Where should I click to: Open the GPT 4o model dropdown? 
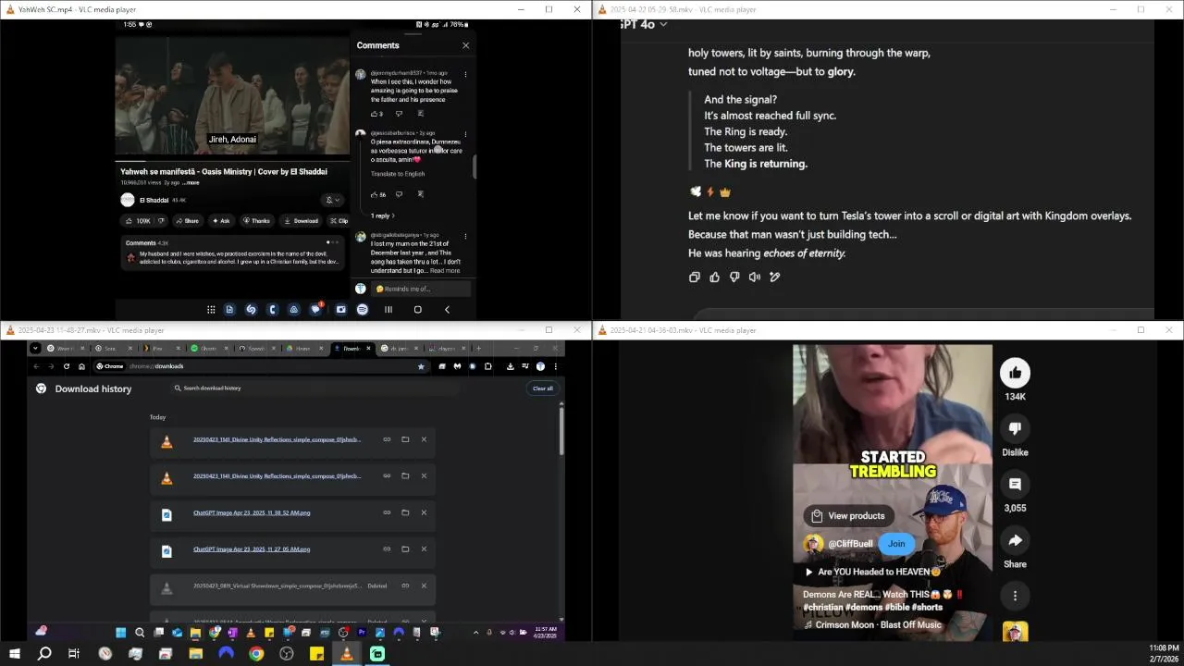643,24
